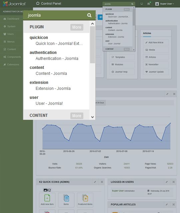The width and height of the screenshot is (180, 213).
Task: Edit the K2 Quick Icons panel with its pencil icon
Action: (95, 182)
